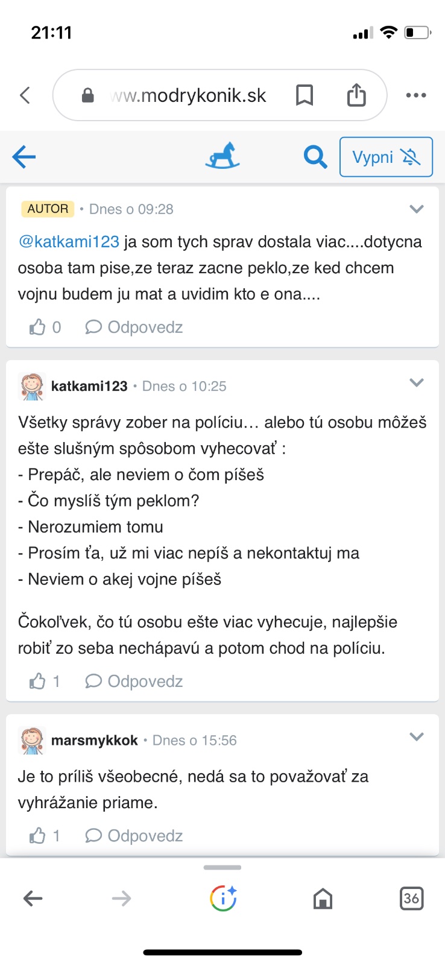Viewport: 445px width, 965px height.
Task: Toggle Vypni notifications button
Action: click(x=386, y=157)
